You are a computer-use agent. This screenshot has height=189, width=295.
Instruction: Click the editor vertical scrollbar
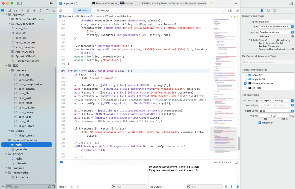(239, 143)
